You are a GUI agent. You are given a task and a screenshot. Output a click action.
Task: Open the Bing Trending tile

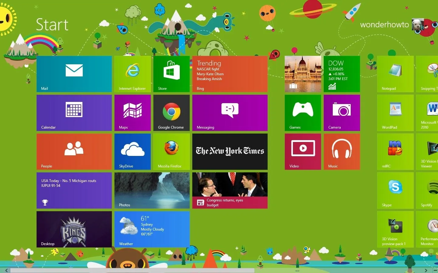coord(230,74)
